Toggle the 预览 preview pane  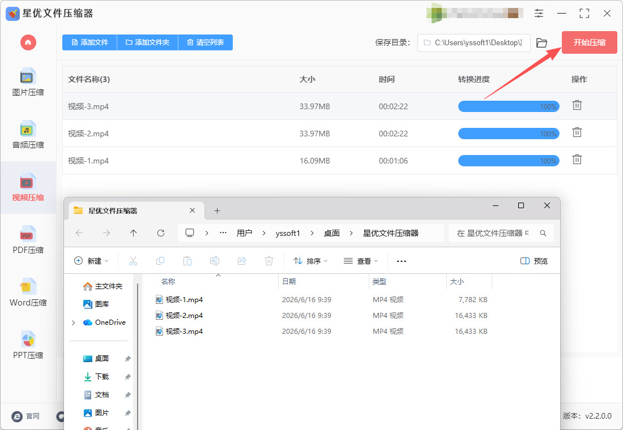(534, 261)
